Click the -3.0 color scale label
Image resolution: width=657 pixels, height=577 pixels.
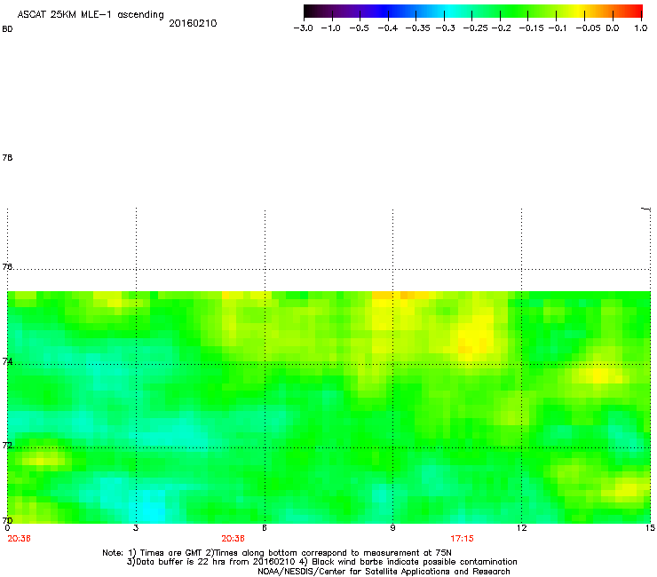point(304,28)
